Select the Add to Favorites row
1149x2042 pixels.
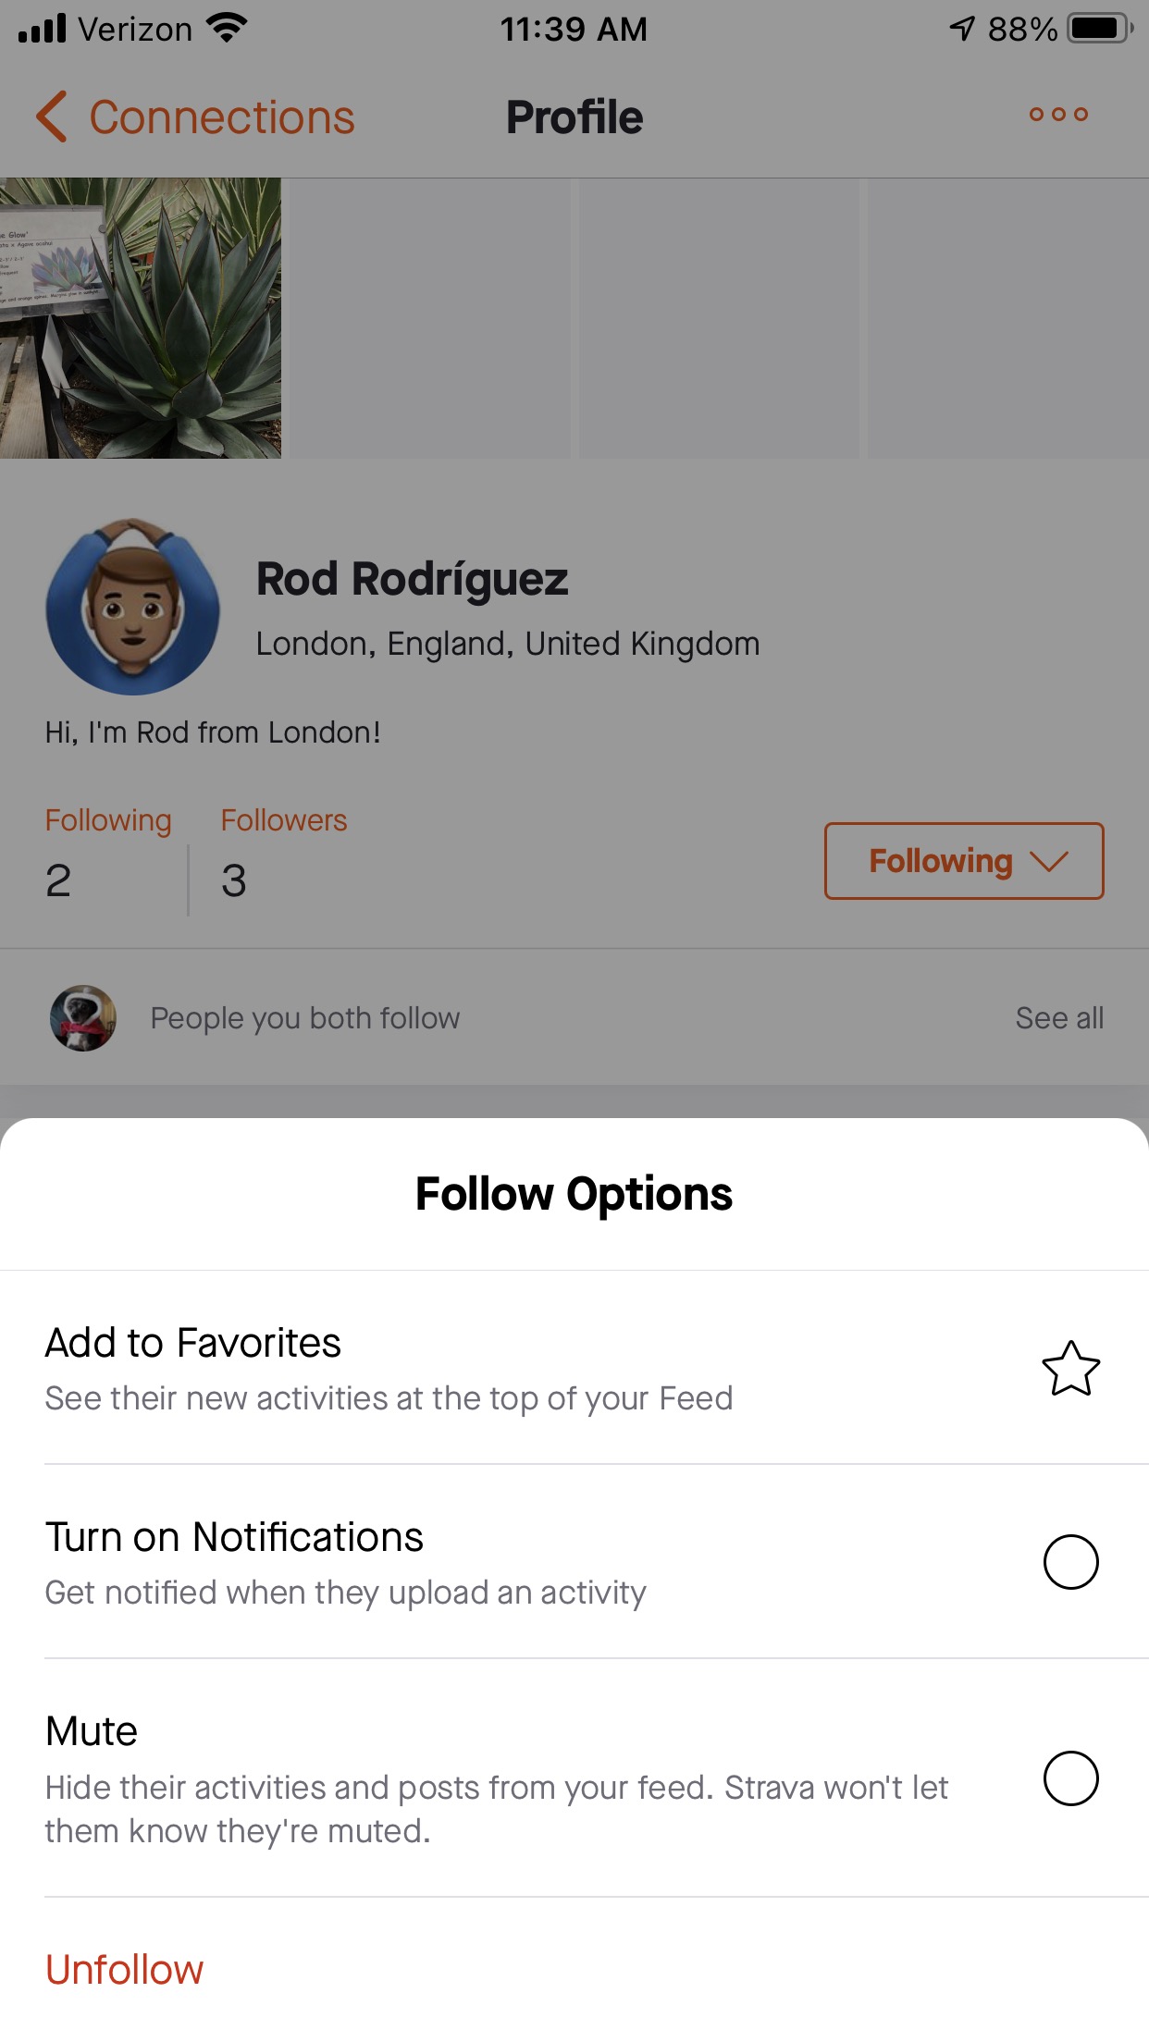574,1368
